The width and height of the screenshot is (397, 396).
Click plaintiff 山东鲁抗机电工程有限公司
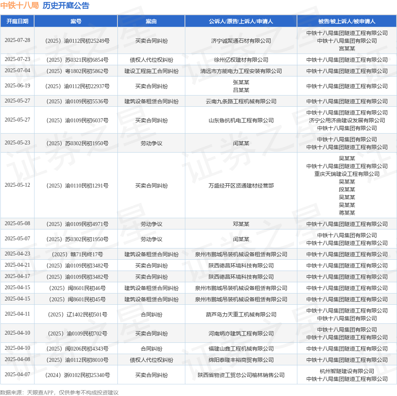point(241,120)
